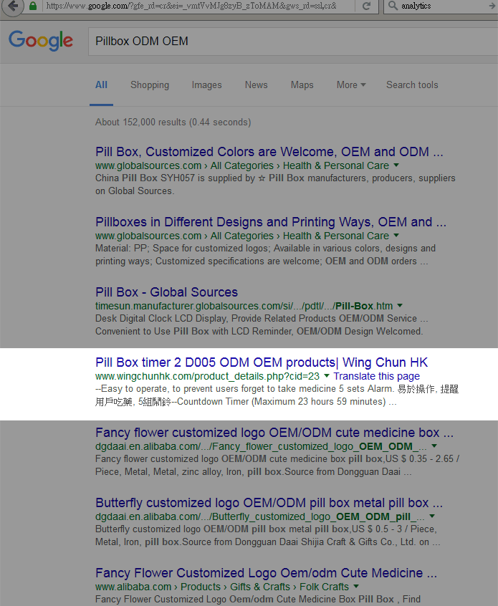This screenshot has width=498, height=606.
Task: Switch to the Shopping tab
Action: [150, 85]
